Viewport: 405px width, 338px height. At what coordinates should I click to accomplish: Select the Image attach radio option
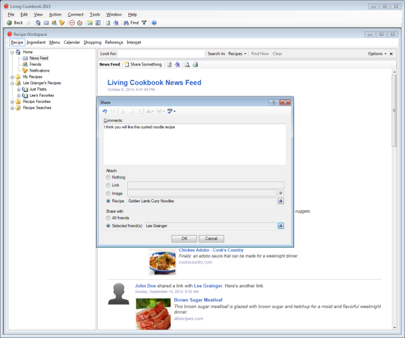pos(108,193)
